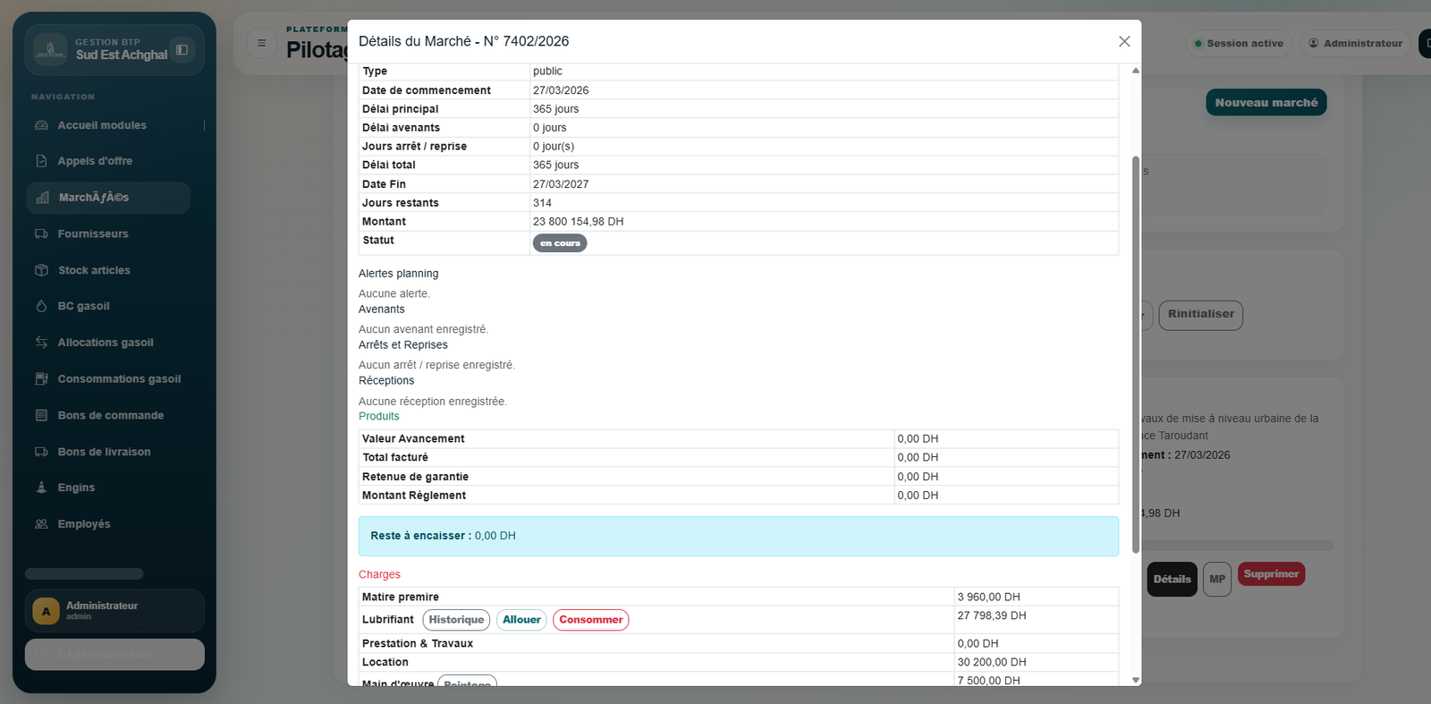Click "365 jours" in Délai total row

point(555,165)
